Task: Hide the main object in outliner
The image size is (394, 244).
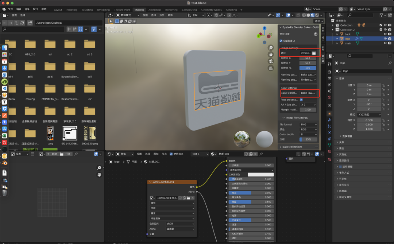Action: click(385, 43)
